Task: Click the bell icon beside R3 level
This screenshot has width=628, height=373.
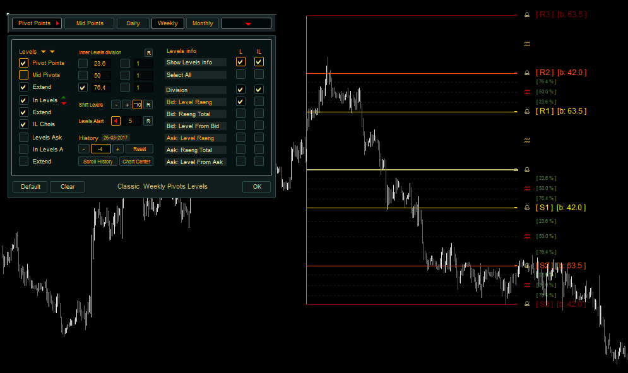Action: pos(527,15)
